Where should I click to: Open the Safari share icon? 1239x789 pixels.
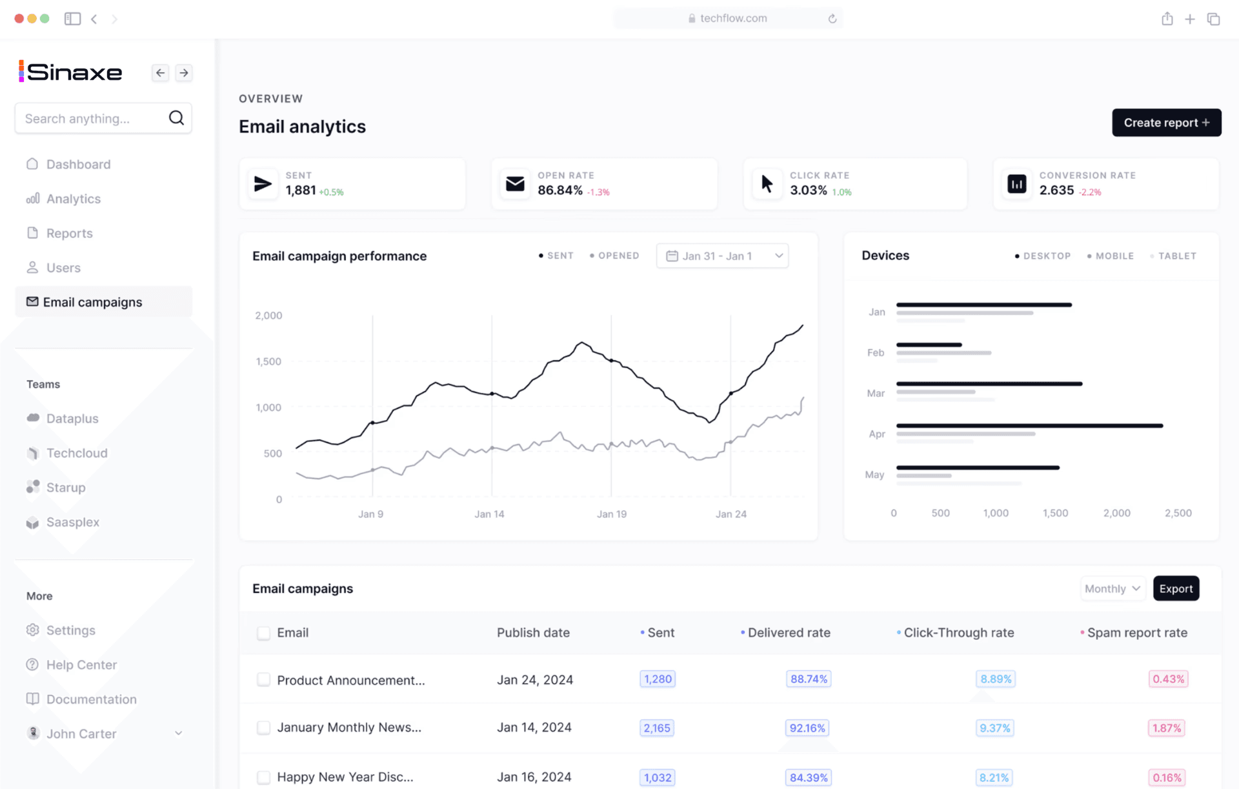coord(1167,19)
